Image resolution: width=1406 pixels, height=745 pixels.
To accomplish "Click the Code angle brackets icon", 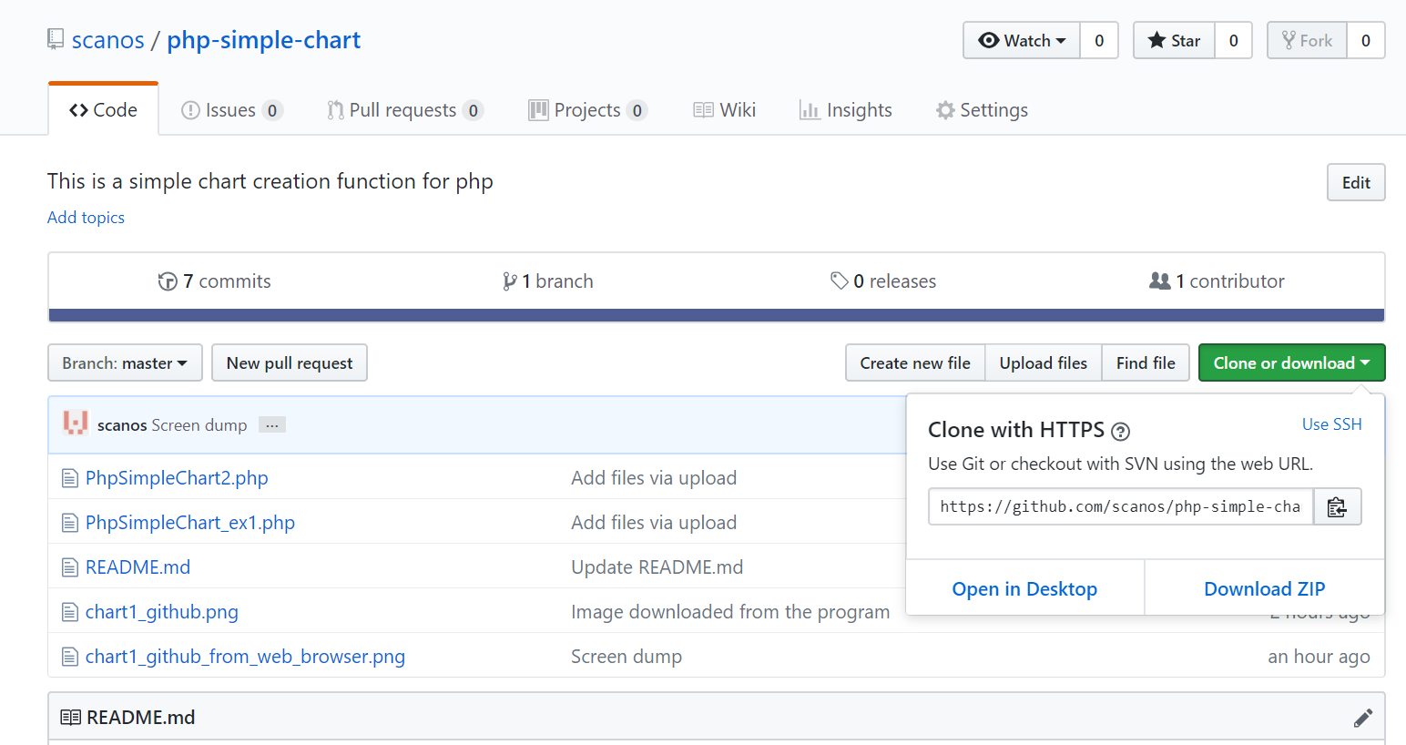I will 79,110.
